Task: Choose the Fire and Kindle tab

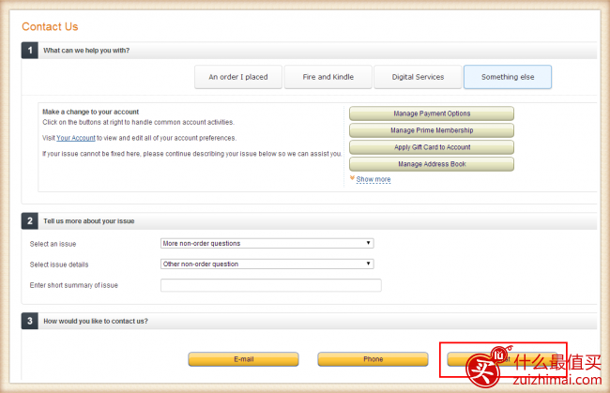Action: (328, 77)
